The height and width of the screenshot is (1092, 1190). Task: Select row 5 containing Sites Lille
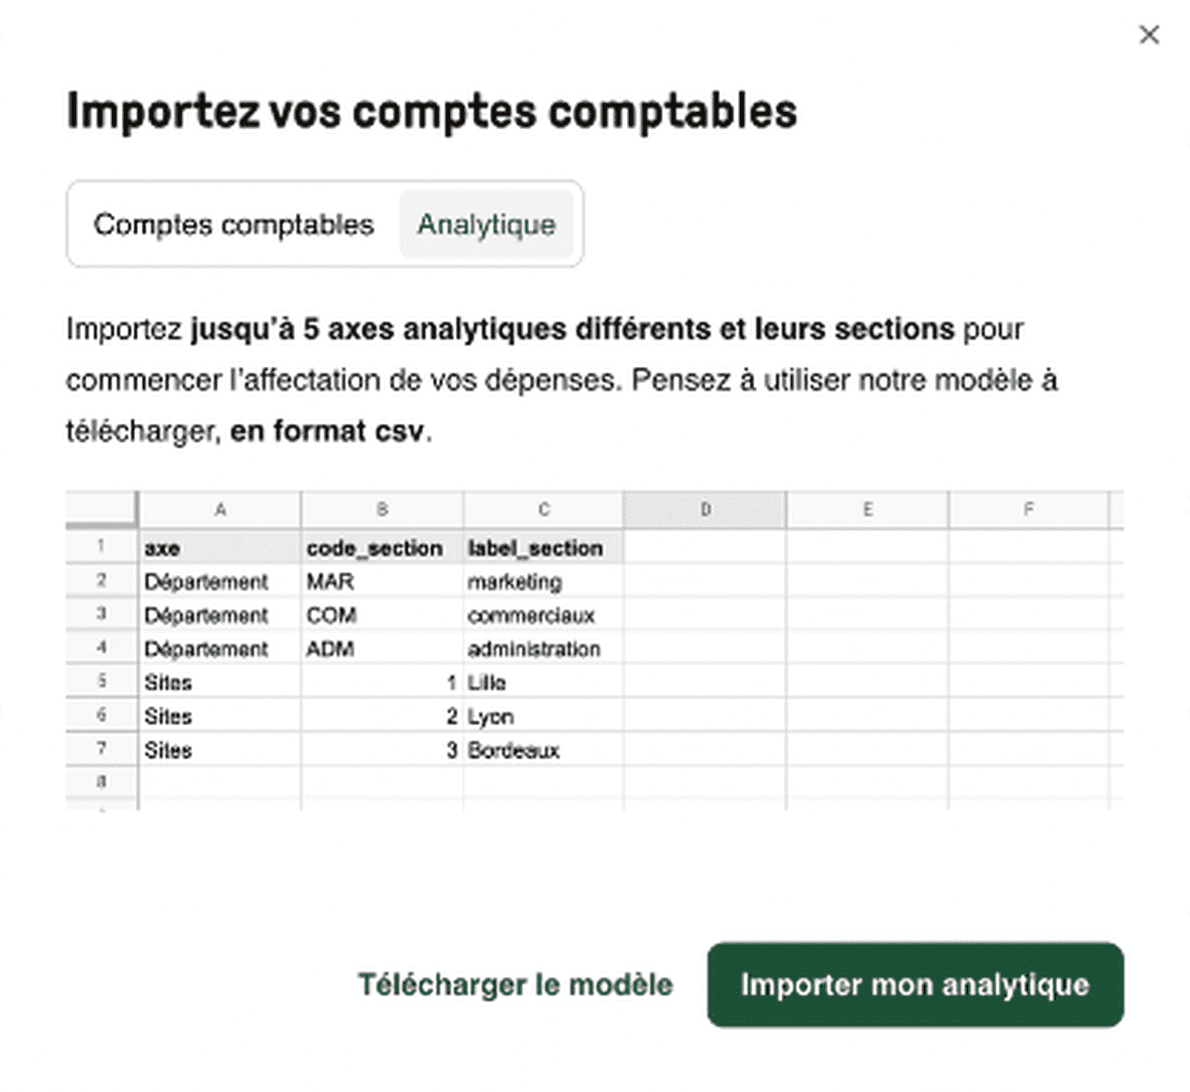[x=101, y=683]
